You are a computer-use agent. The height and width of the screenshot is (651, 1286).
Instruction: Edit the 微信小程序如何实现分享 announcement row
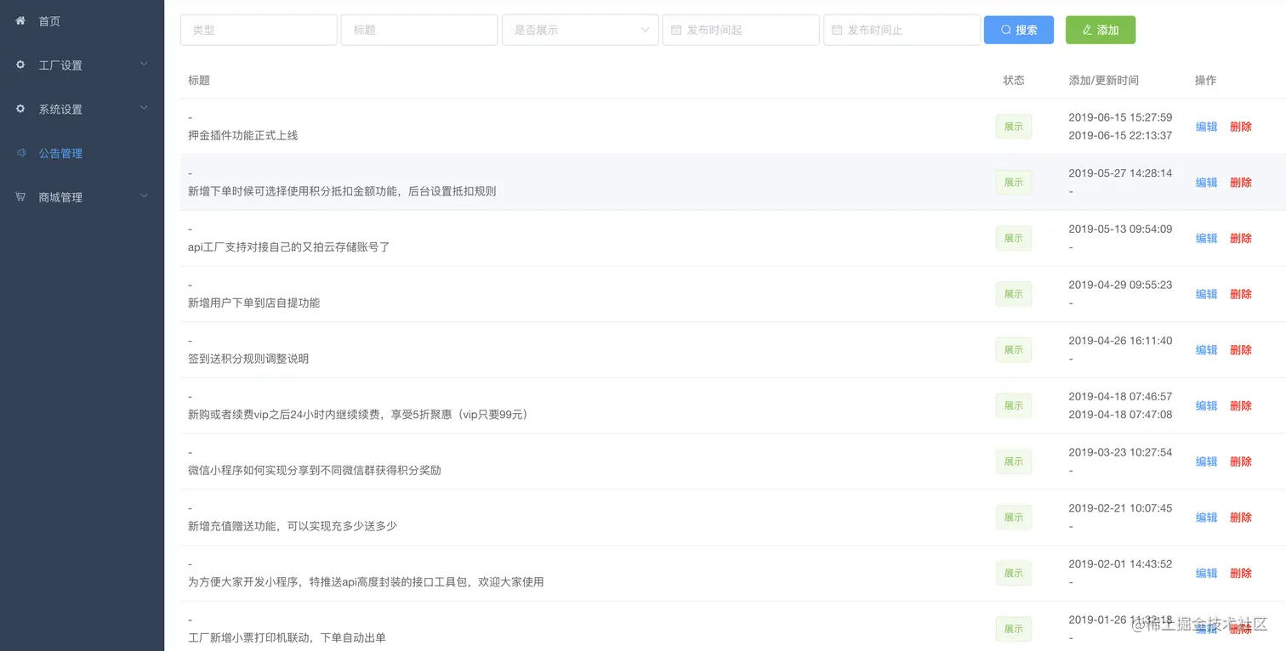(1207, 461)
